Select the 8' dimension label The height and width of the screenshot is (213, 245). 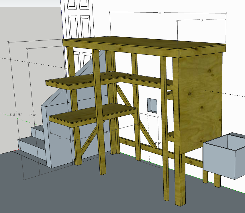(160, 13)
